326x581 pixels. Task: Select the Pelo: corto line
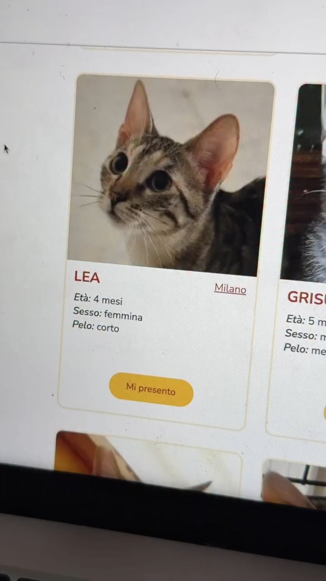pos(96,326)
